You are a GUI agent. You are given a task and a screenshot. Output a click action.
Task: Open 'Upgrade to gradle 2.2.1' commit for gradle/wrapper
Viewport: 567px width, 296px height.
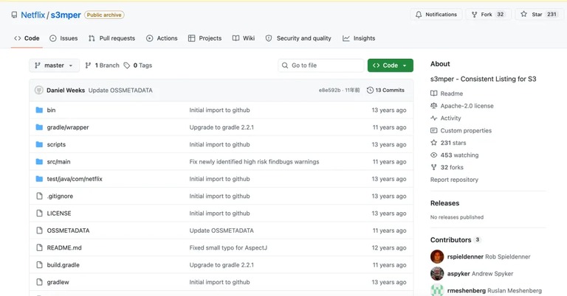tap(221, 127)
